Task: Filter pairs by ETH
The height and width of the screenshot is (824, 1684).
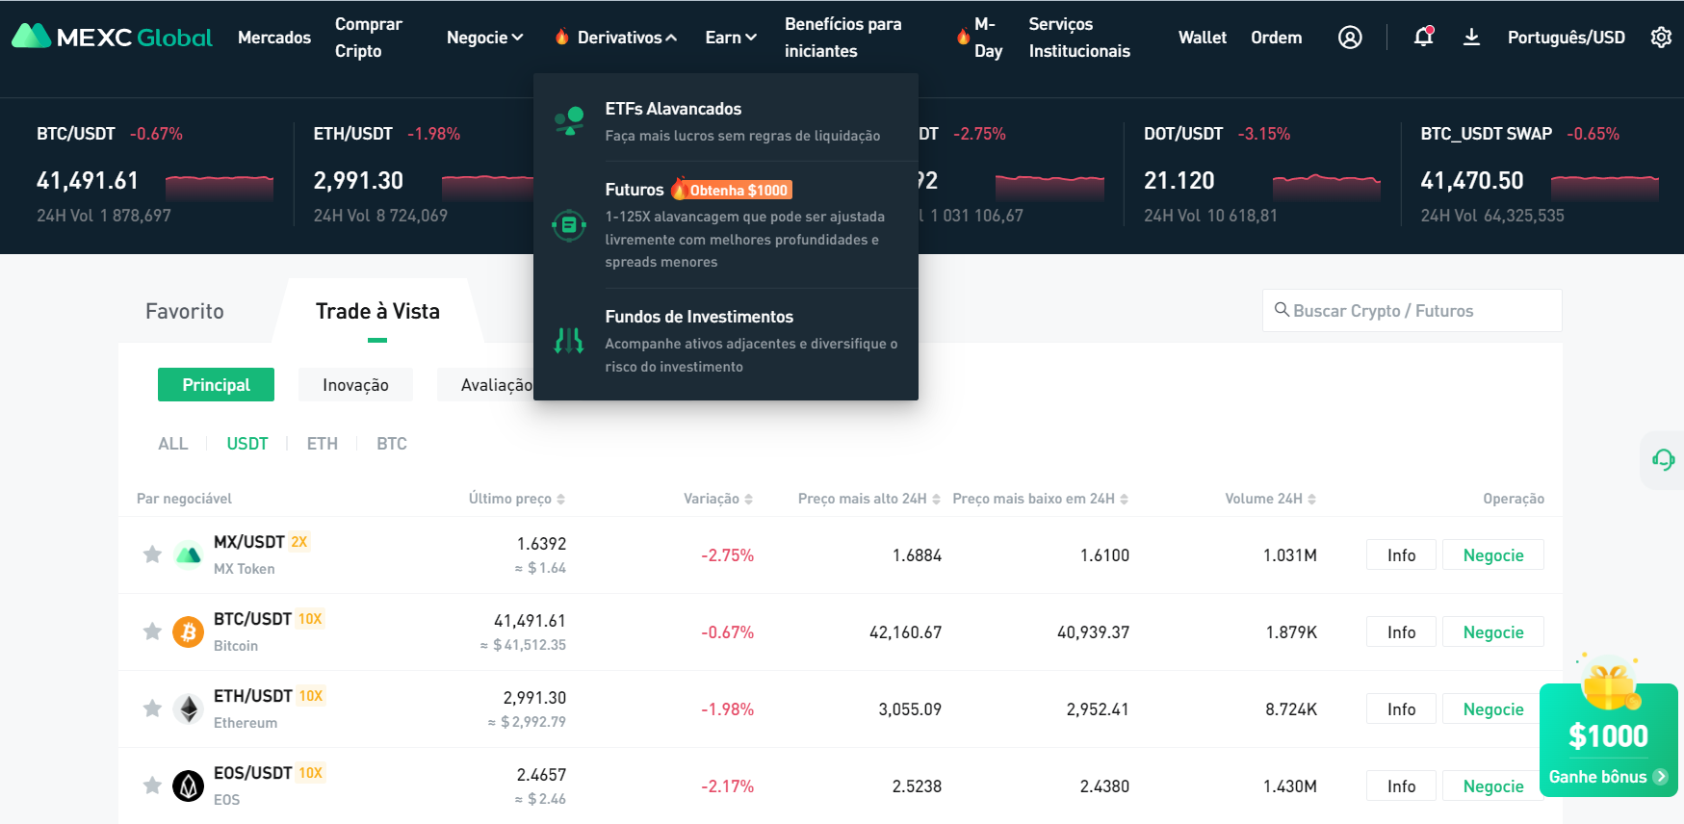Action: point(323,443)
